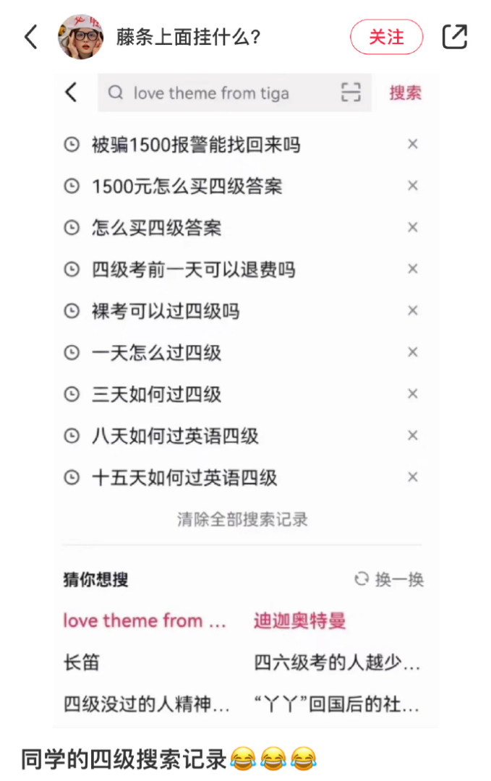Clear all history via 清除全部搜索记录
The width and height of the screenshot is (491, 781).
tap(242, 519)
